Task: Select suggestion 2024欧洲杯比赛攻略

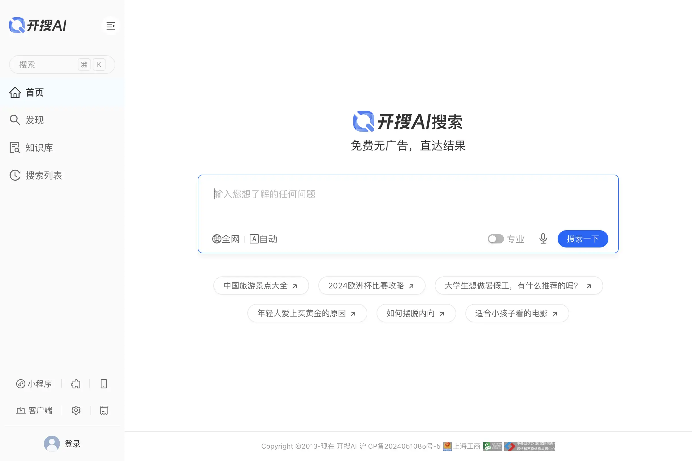Action: pos(372,286)
